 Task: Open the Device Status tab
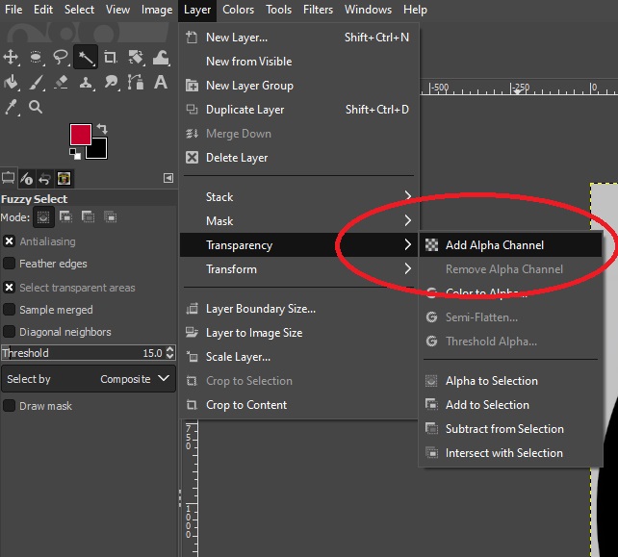(26, 179)
